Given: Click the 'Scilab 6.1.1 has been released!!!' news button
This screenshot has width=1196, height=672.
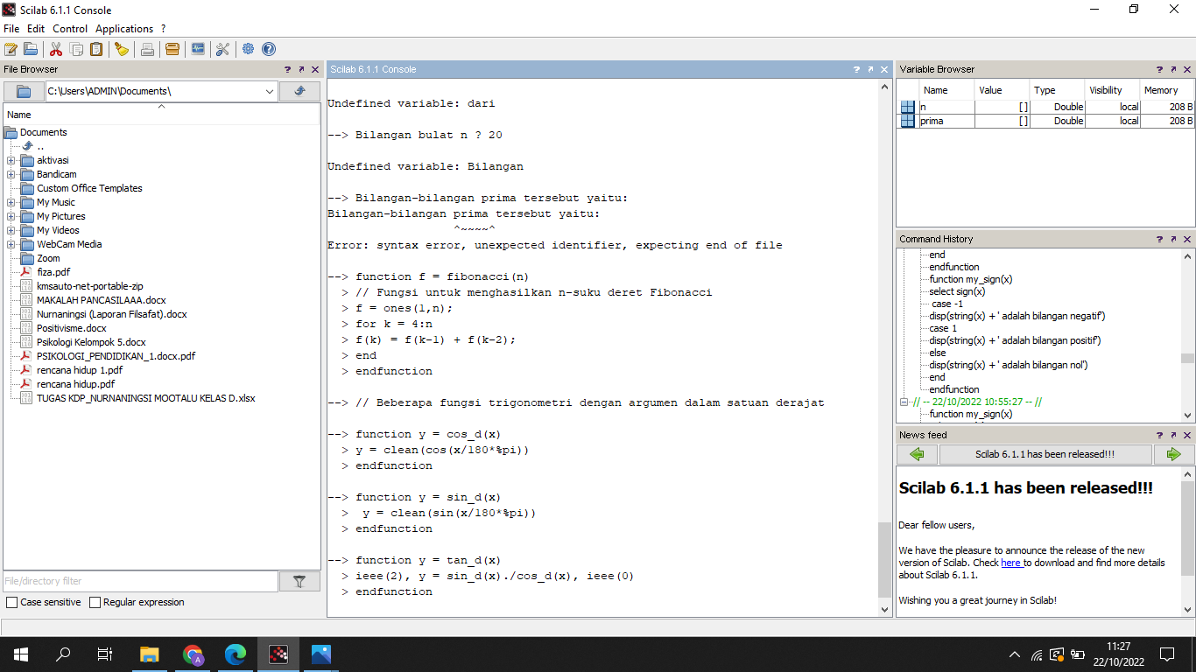Looking at the screenshot, I should pos(1045,454).
